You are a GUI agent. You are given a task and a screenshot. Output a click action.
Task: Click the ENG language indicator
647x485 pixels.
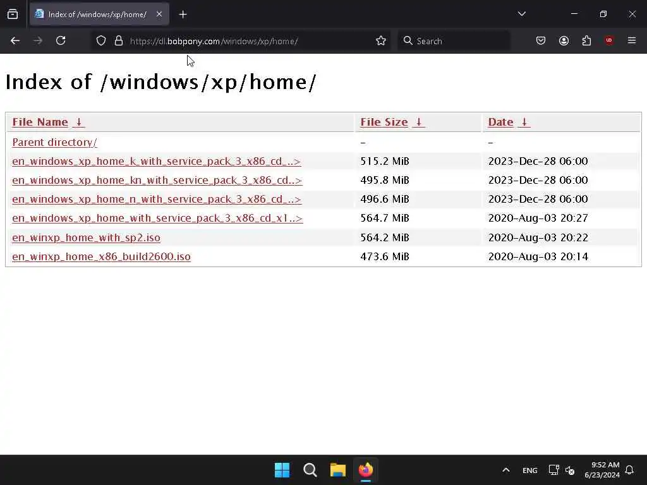click(530, 470)
